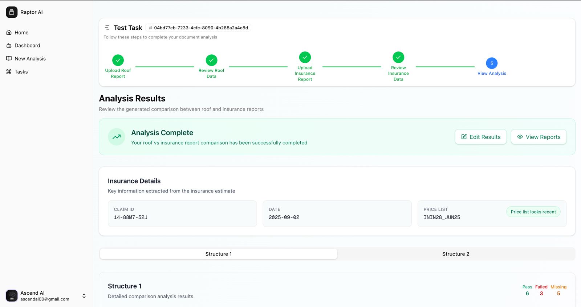Click the Review Roof Data checkmark step
This screenshot has height=307, width=581.
211,60
